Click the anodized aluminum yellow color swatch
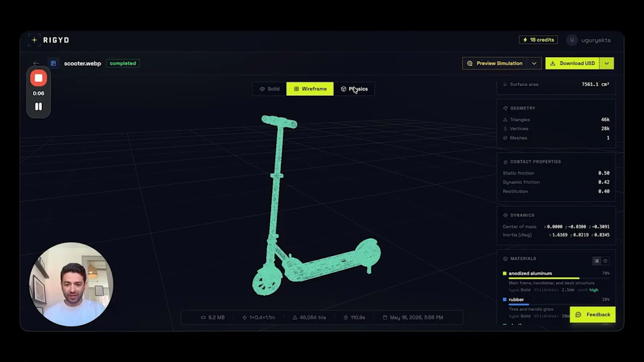 pyautogui.click(x=504, y=274)
